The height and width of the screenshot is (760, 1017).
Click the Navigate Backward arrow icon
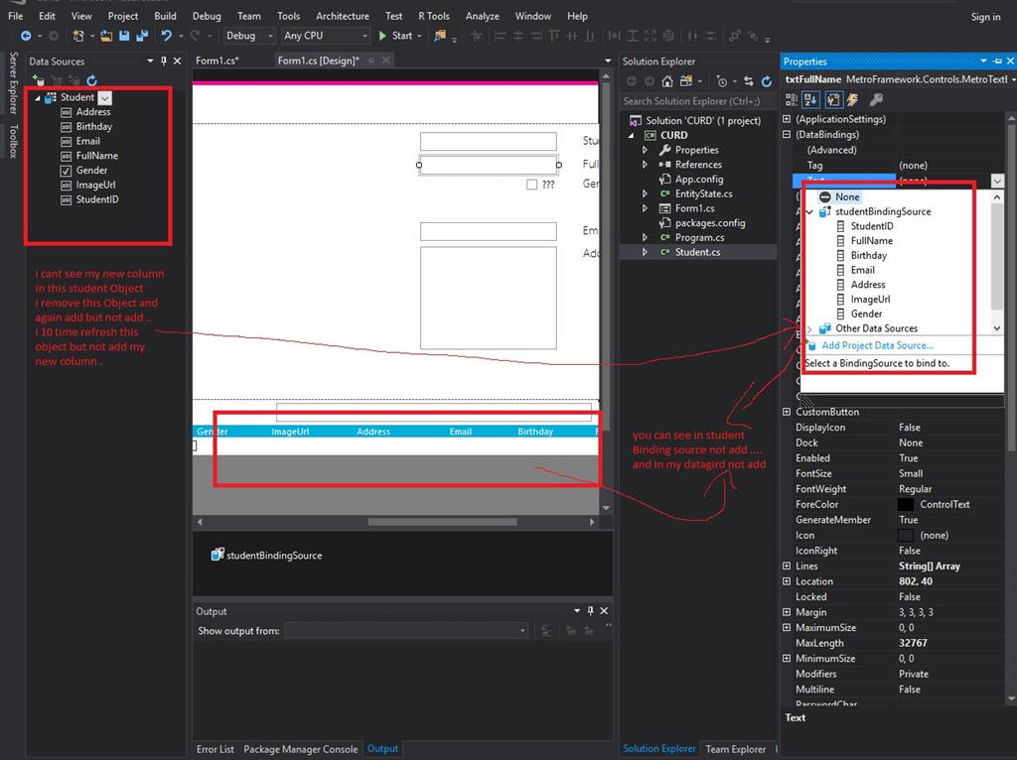[26, 36]
